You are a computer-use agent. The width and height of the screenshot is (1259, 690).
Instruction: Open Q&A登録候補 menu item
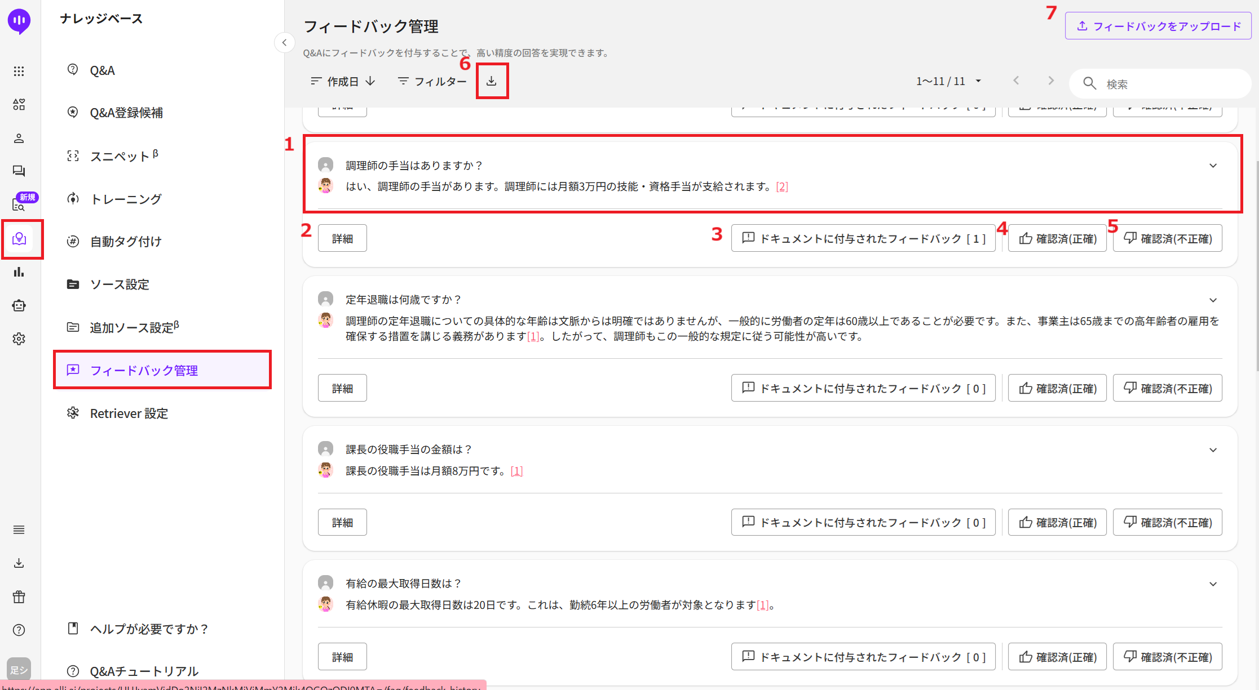126,113
